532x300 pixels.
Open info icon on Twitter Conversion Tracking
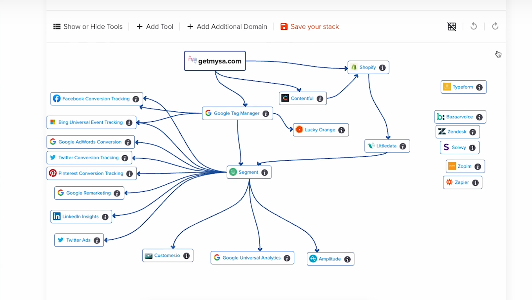[125, 158]
